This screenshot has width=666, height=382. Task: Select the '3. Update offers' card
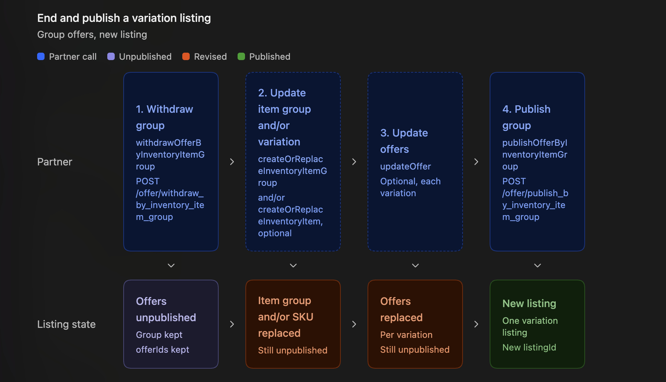415,162
